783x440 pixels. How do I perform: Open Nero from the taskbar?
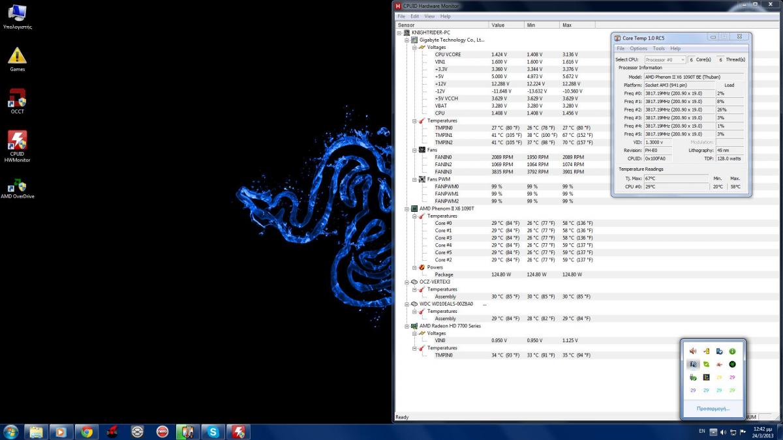pyautogui.click(x=162, y=432)
